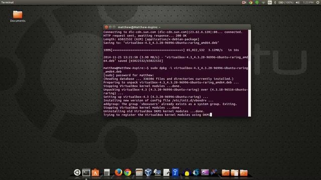Click the 'Length: 65022532' line
The height and width of the screenshot is (180, 321).
tap(151, 39)
